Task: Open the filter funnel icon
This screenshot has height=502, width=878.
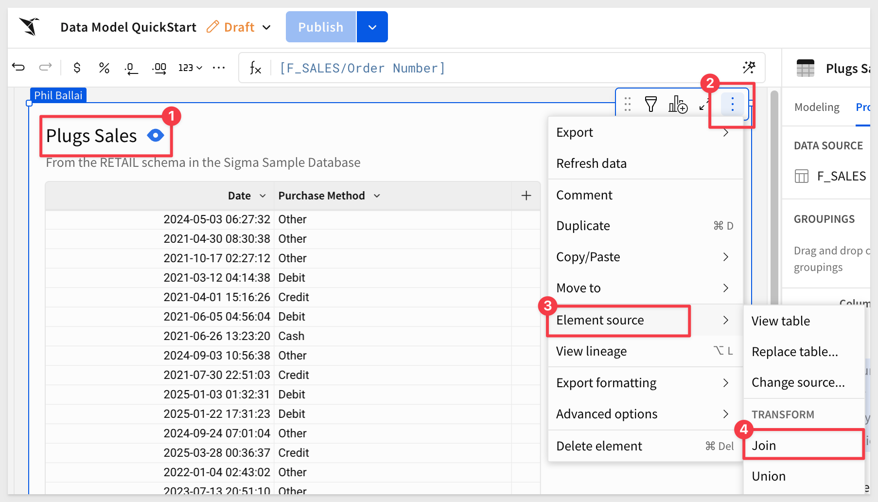Action: (650, 104)
